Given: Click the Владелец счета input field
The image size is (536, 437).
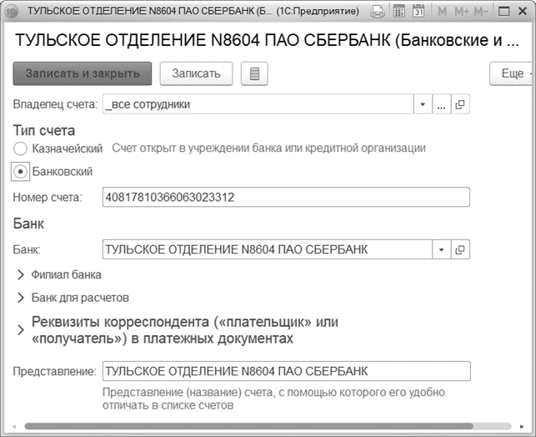Looking at the screenshot, I should [258, 104].
